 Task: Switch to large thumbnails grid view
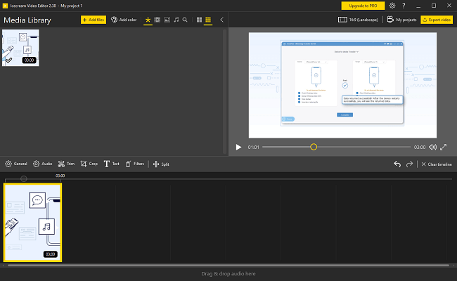tap(200, 20)
